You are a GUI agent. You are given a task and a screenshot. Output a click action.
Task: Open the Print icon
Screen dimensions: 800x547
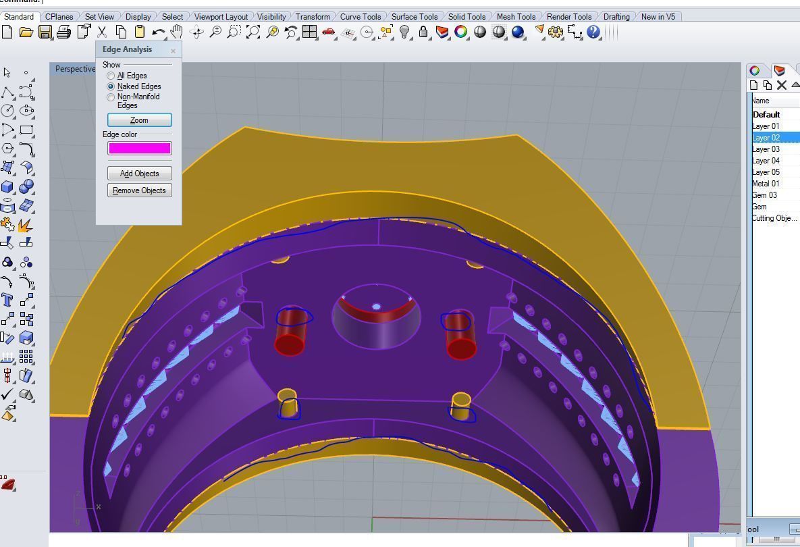coord(63,32)
